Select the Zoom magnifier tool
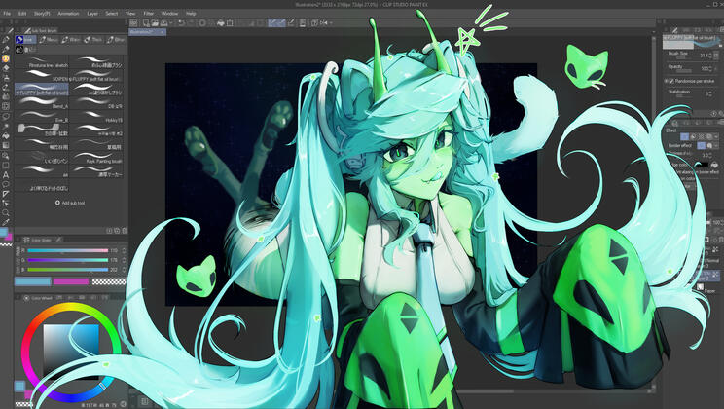This screenshot has height=409, width=724. pos(6,213)
